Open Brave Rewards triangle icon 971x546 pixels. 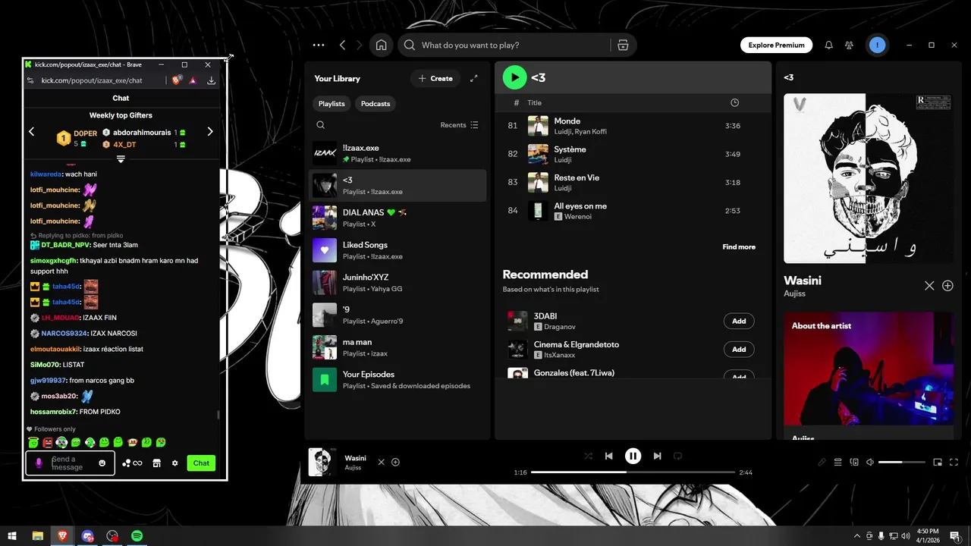pos(193,80)
